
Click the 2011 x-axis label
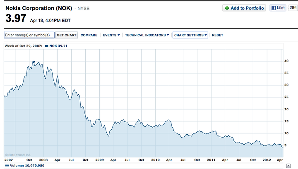tap(211, 160)
